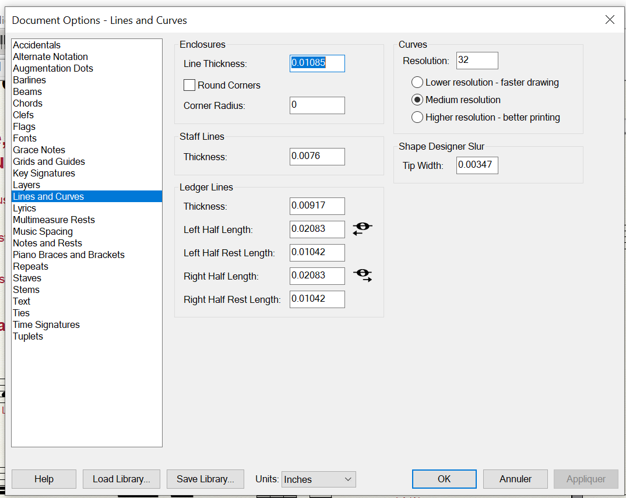Click Load Library button
Image resolution: width=626 pixels, height=498 pixels.
tap(121, 479)
